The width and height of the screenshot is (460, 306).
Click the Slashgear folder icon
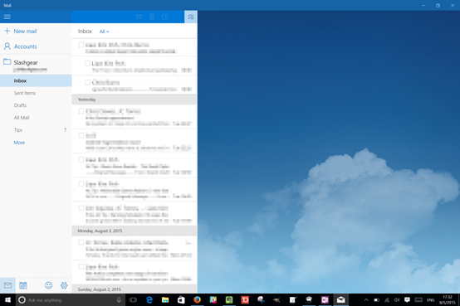(x=7, y=61)
